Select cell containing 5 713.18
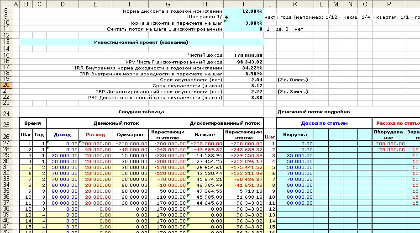This screenshot has width=420, height=233. [x=243, y=191]
